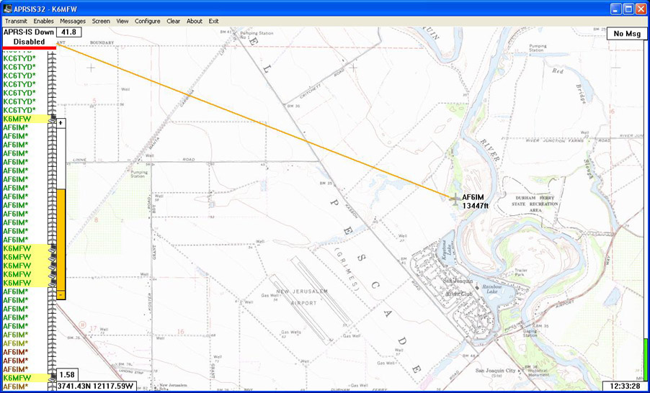Click the APRSIS32 application icon in title bar

point(7,8)
